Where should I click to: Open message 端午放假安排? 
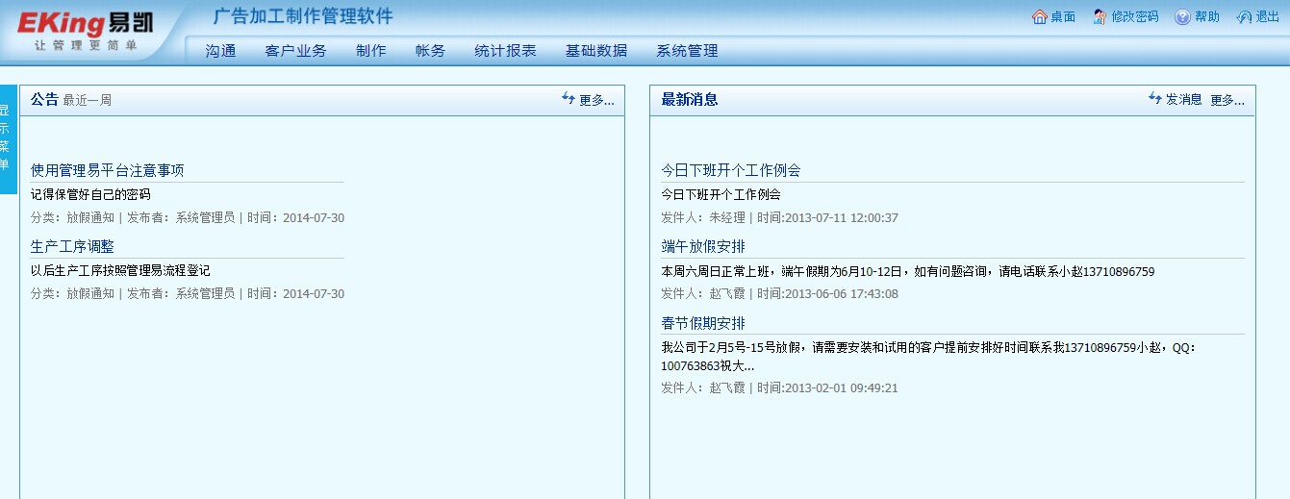(703, 247)
